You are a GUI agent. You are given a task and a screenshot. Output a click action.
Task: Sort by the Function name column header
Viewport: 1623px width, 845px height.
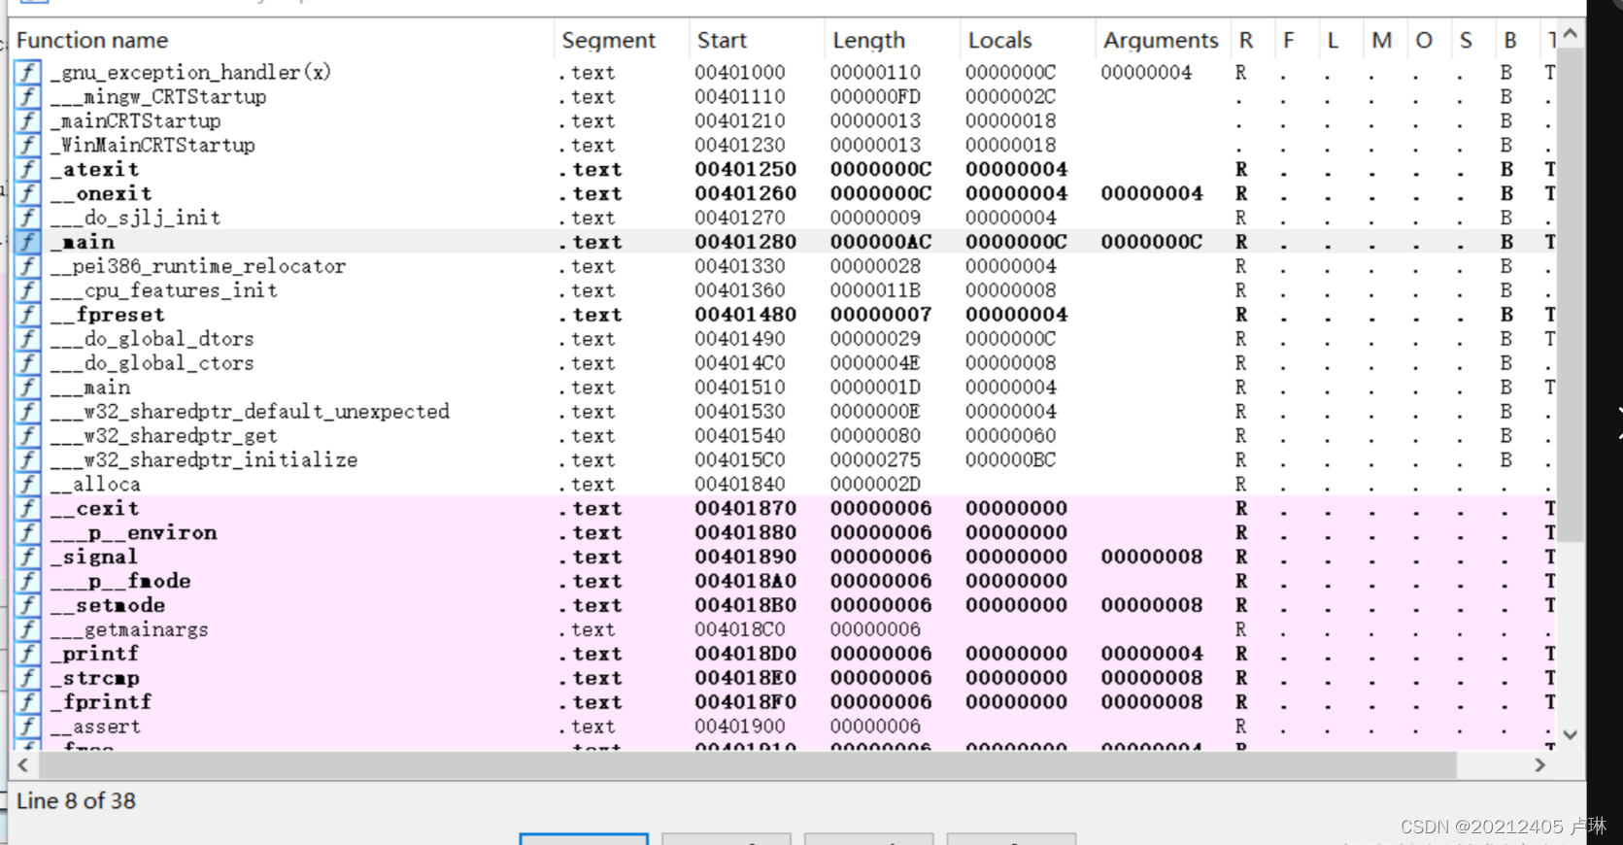(92, 40)
